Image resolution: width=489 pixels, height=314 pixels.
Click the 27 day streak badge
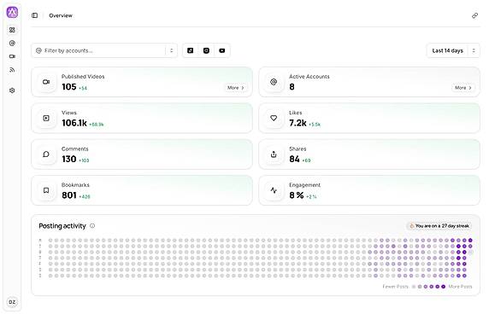click(x=439, y=226)
